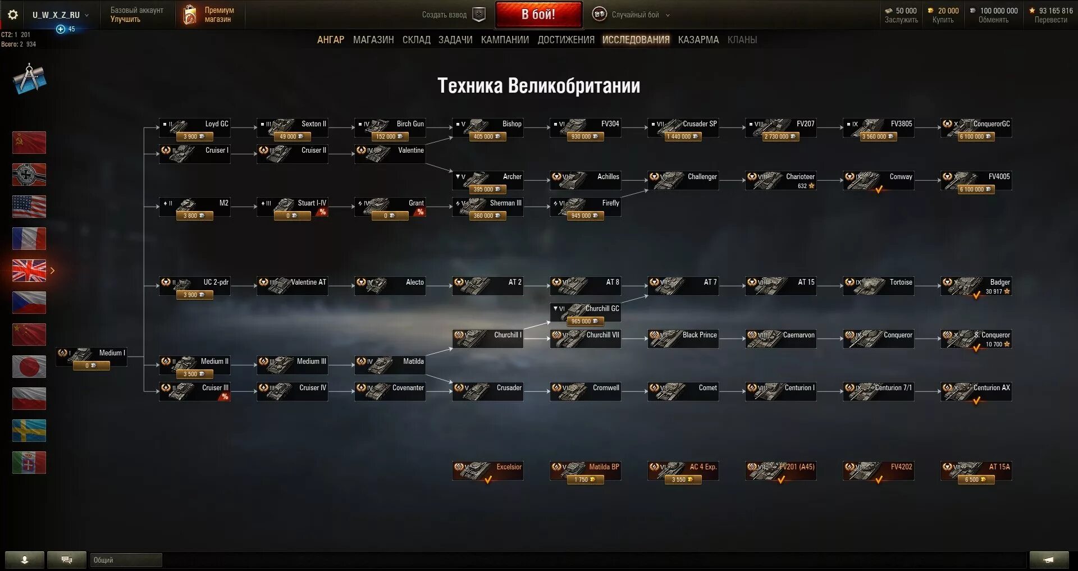Open the Premium shop icon
Screen dimensions: 1078x571
pyautogui.click(x=190, y=15)
